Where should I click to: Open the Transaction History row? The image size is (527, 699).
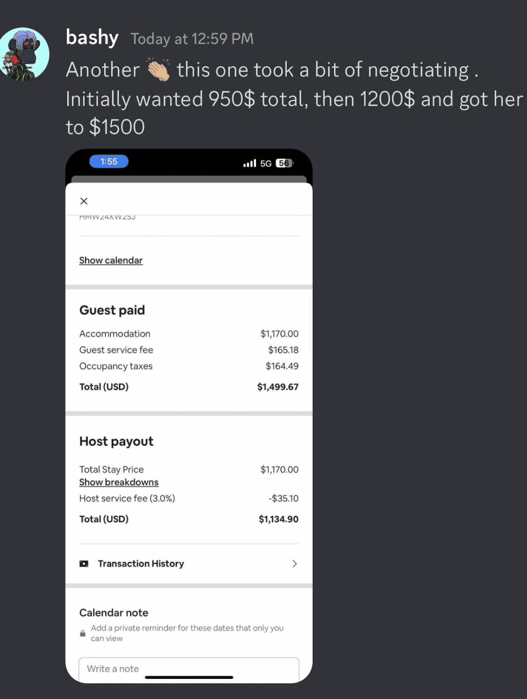coord(189,564)
